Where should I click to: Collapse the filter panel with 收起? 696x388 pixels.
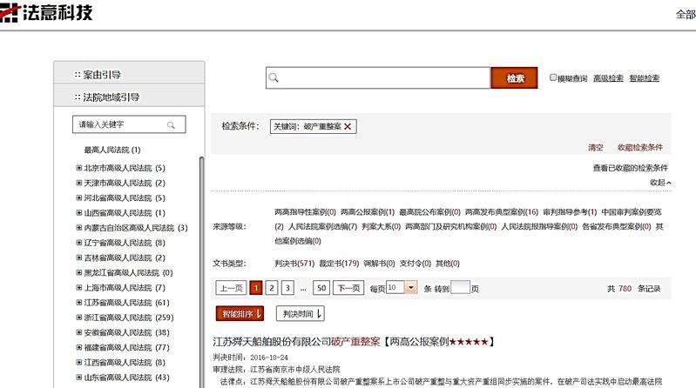click(660, 183)
